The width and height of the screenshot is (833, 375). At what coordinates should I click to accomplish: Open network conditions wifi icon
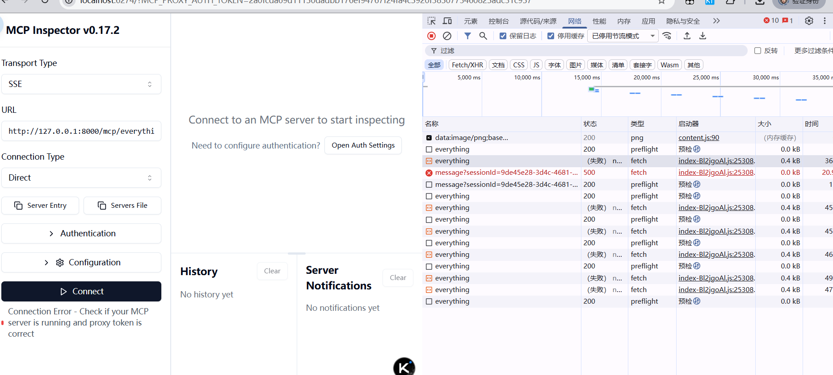click(x=667, y=36)
